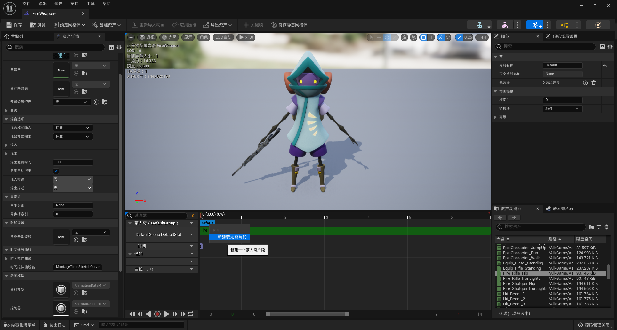This screenshot has height=330, width=617.
Task: Add metadata array element plus icon
Action: [x=585, y=83]
